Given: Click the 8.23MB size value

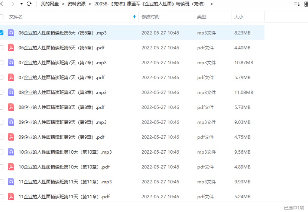Looking at the screenshot, I should [x=242, y=33].
